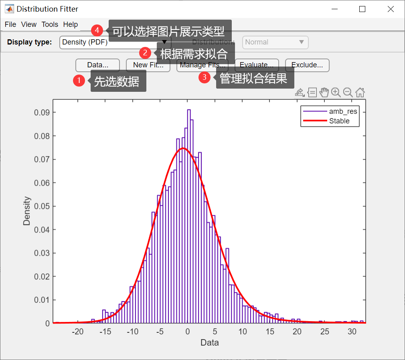Image resolution: width=405 pixels, height=360 pixels.
Task: Activate the pan hand tool
Action: [x=324, y=93]
